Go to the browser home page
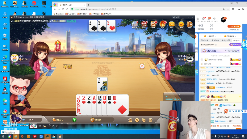 (x=67, y=9)
